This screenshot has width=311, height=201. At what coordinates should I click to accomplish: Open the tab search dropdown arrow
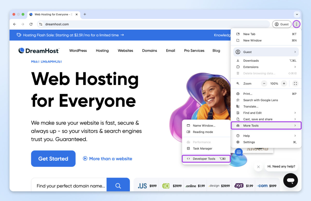pos(297,14)
